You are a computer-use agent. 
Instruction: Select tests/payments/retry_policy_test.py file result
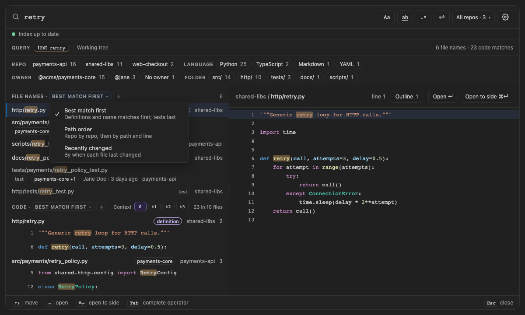point(117,175)
